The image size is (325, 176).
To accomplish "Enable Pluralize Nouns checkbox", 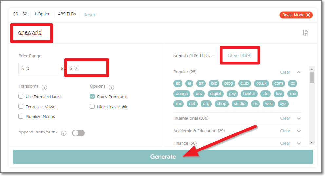I will [x=21, y=116].
